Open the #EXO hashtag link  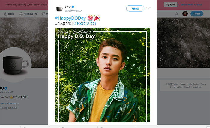79,23
